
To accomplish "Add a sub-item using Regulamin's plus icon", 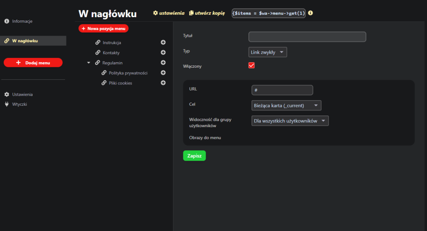I will pyautogui.click(x=163, y=63).
